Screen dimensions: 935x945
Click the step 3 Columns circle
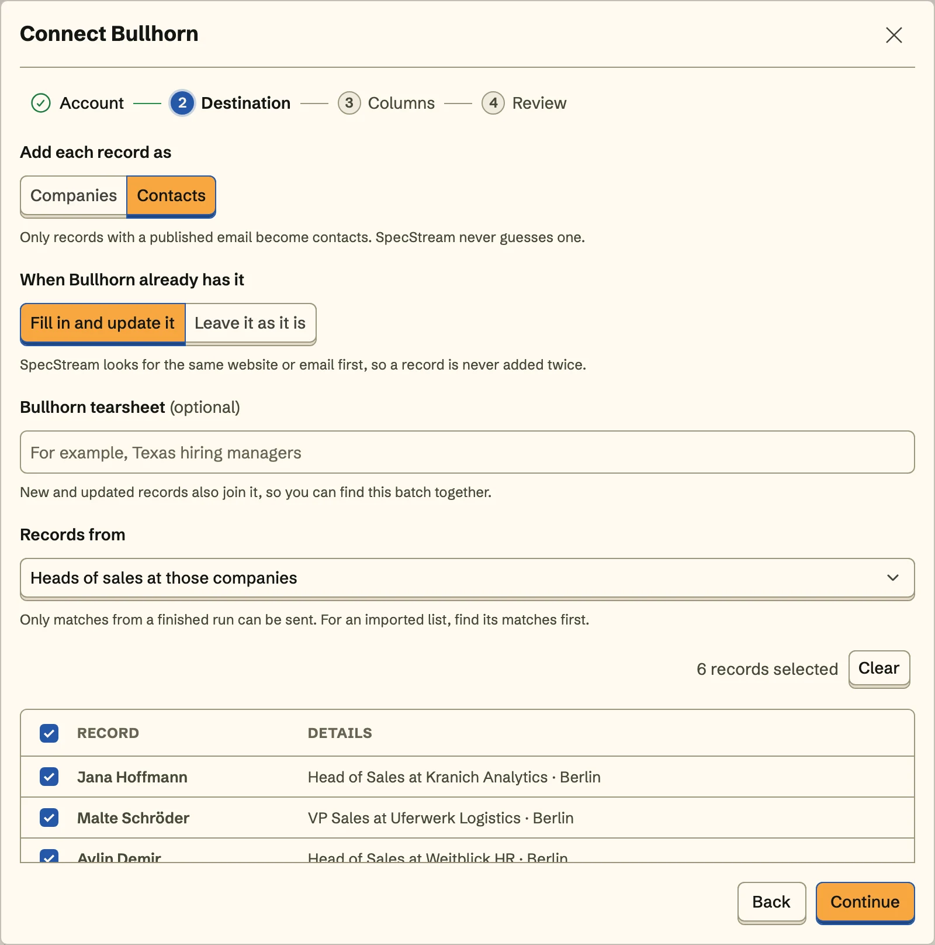[349, 103]
